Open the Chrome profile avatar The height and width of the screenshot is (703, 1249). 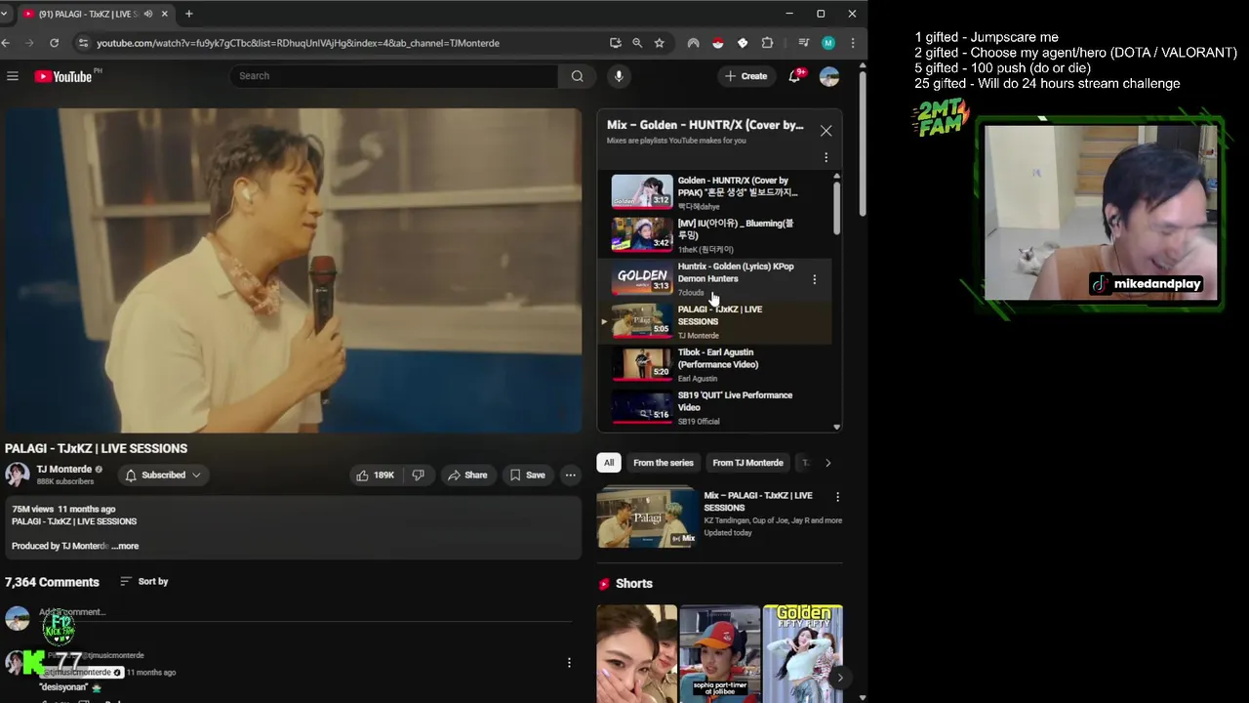click(828, 43)
